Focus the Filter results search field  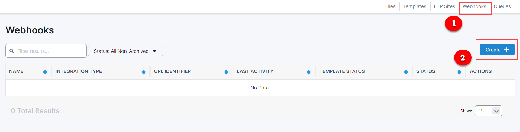click(x=50, y=51)
